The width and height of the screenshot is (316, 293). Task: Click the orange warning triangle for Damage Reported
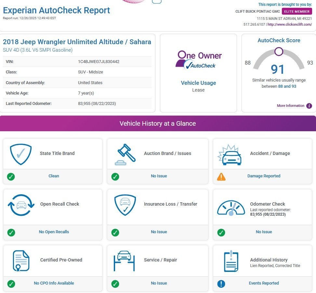pos(221,176)
